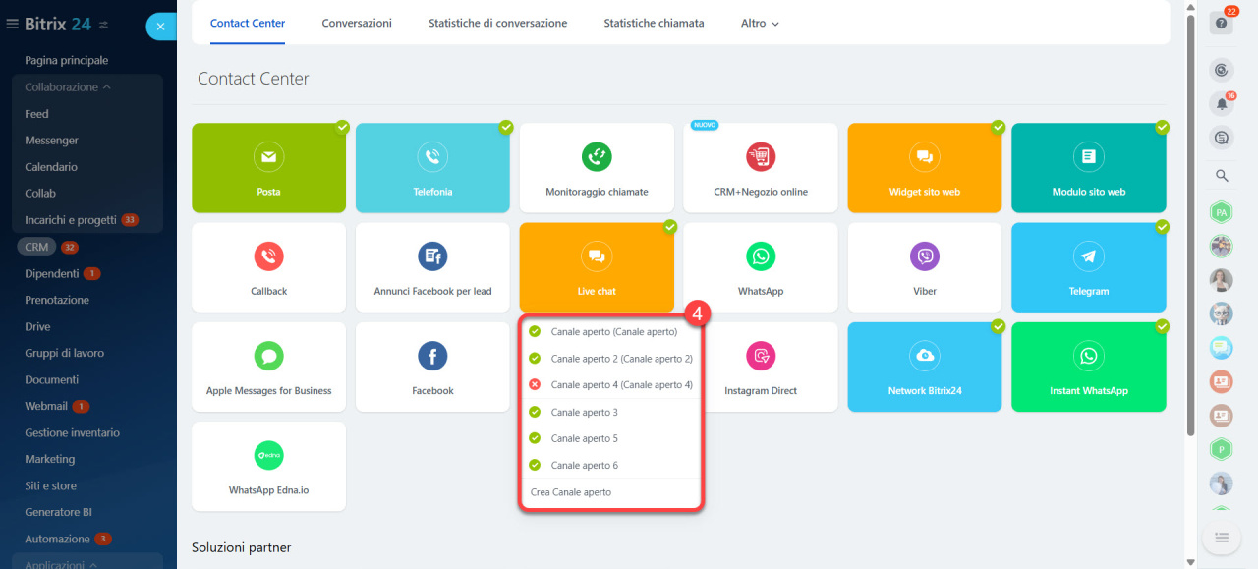Image resolution: width=1258 pixels, height=569 pixels.
Task: Open Collab in sidebar
Action: pyautogui.click(x=40, y=194)
